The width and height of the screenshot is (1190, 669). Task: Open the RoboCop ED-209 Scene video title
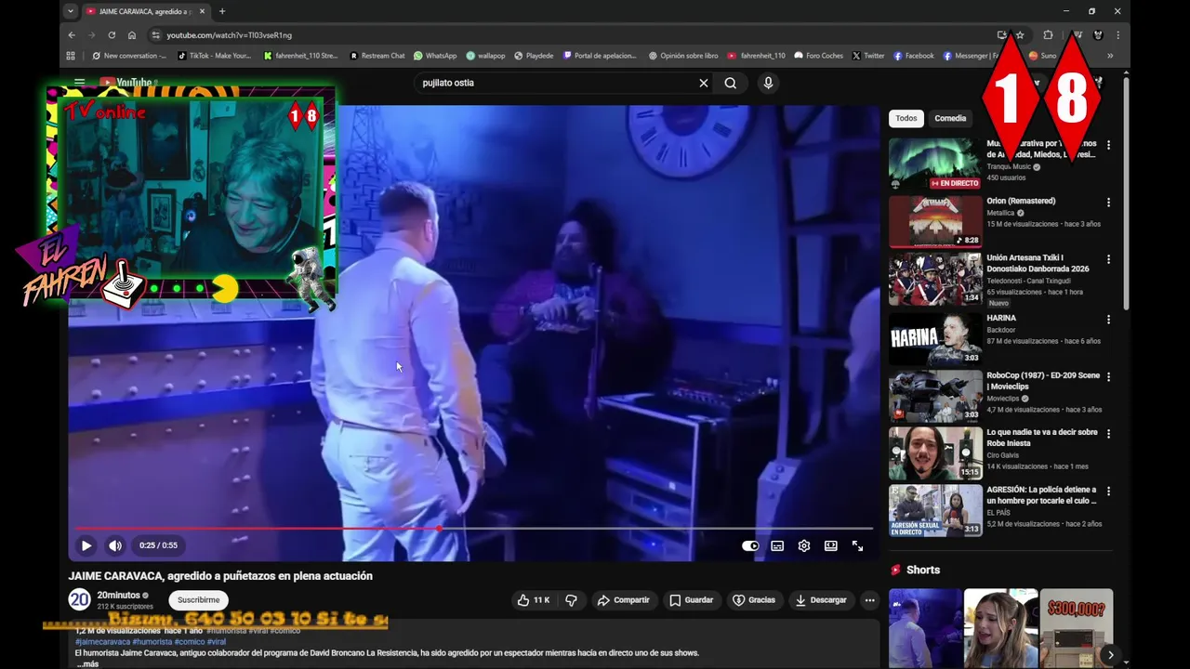click(1043, 381)
